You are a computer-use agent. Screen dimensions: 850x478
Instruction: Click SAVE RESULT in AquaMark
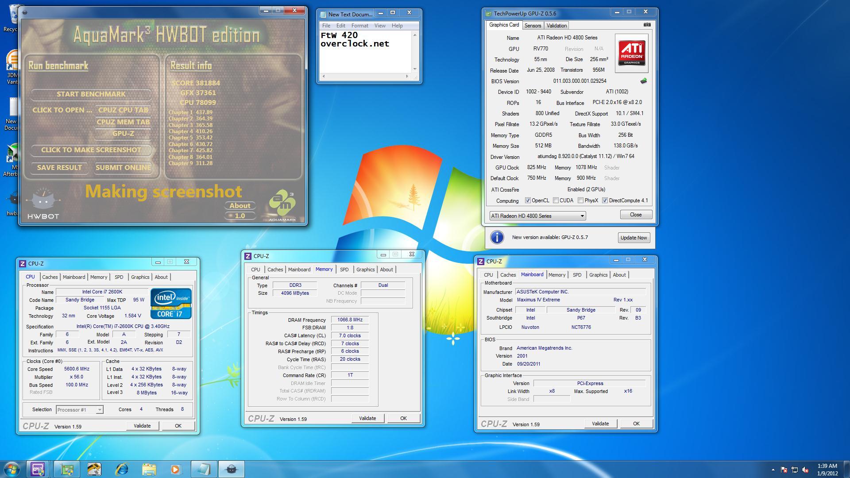click(x=59, y=168)
